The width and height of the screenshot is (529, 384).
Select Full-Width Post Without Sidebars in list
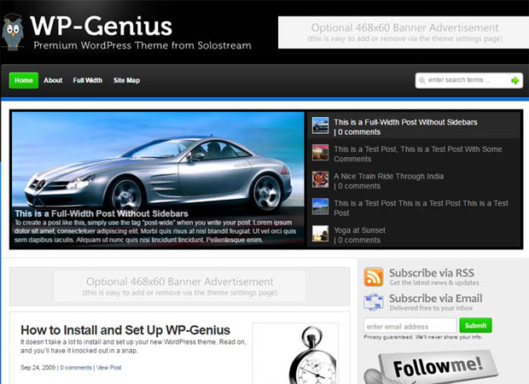coord(405,122)
